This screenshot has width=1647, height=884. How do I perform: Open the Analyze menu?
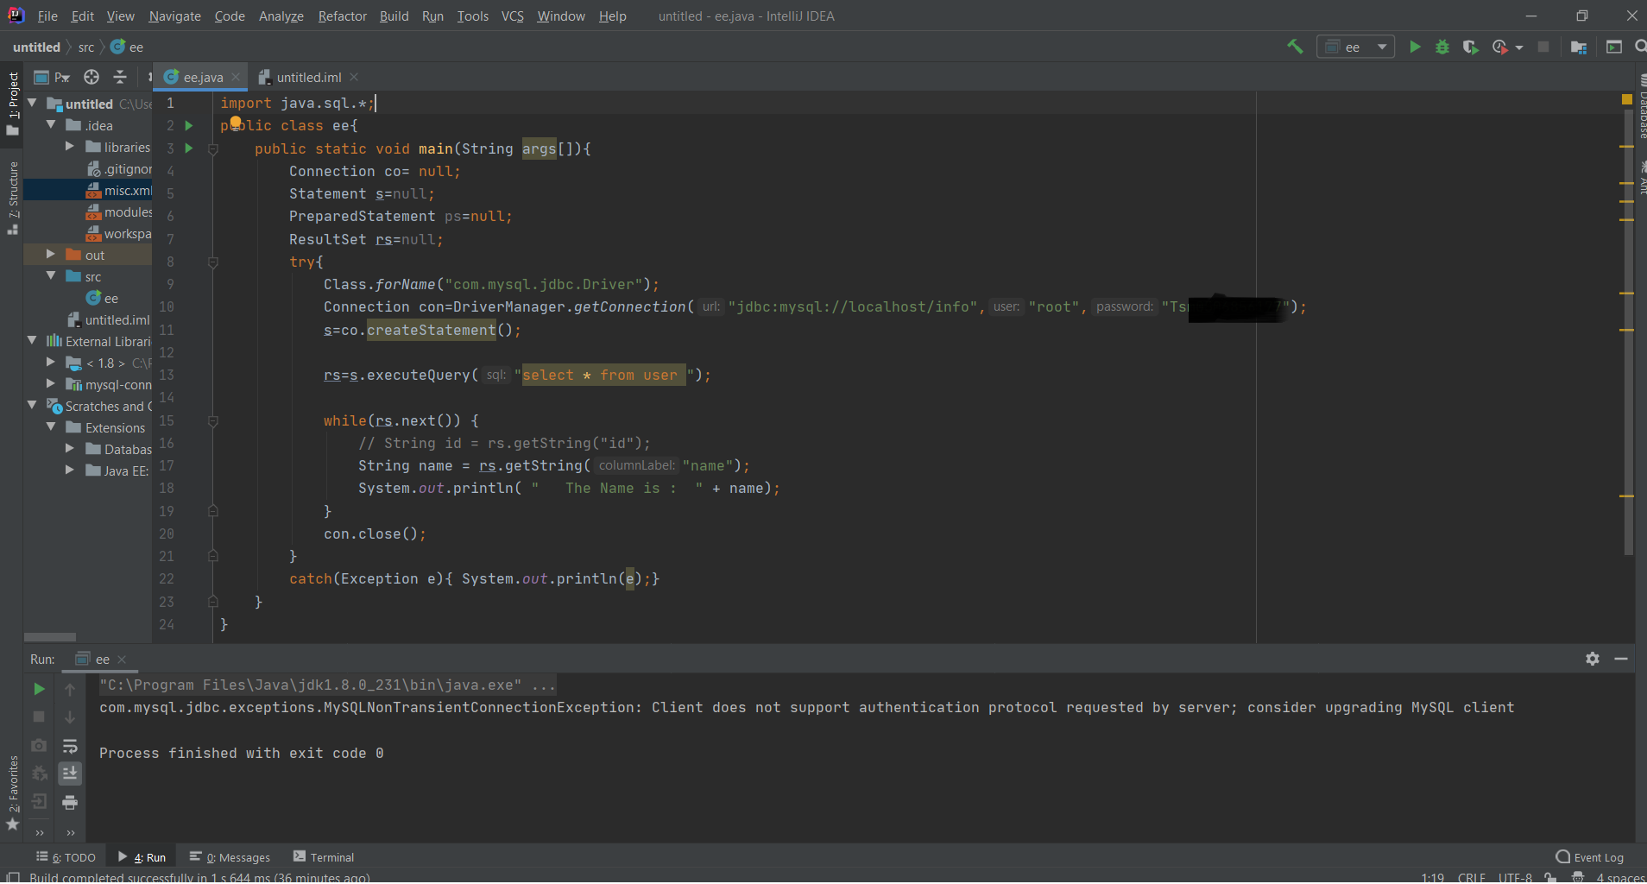[x=281, y=16]
